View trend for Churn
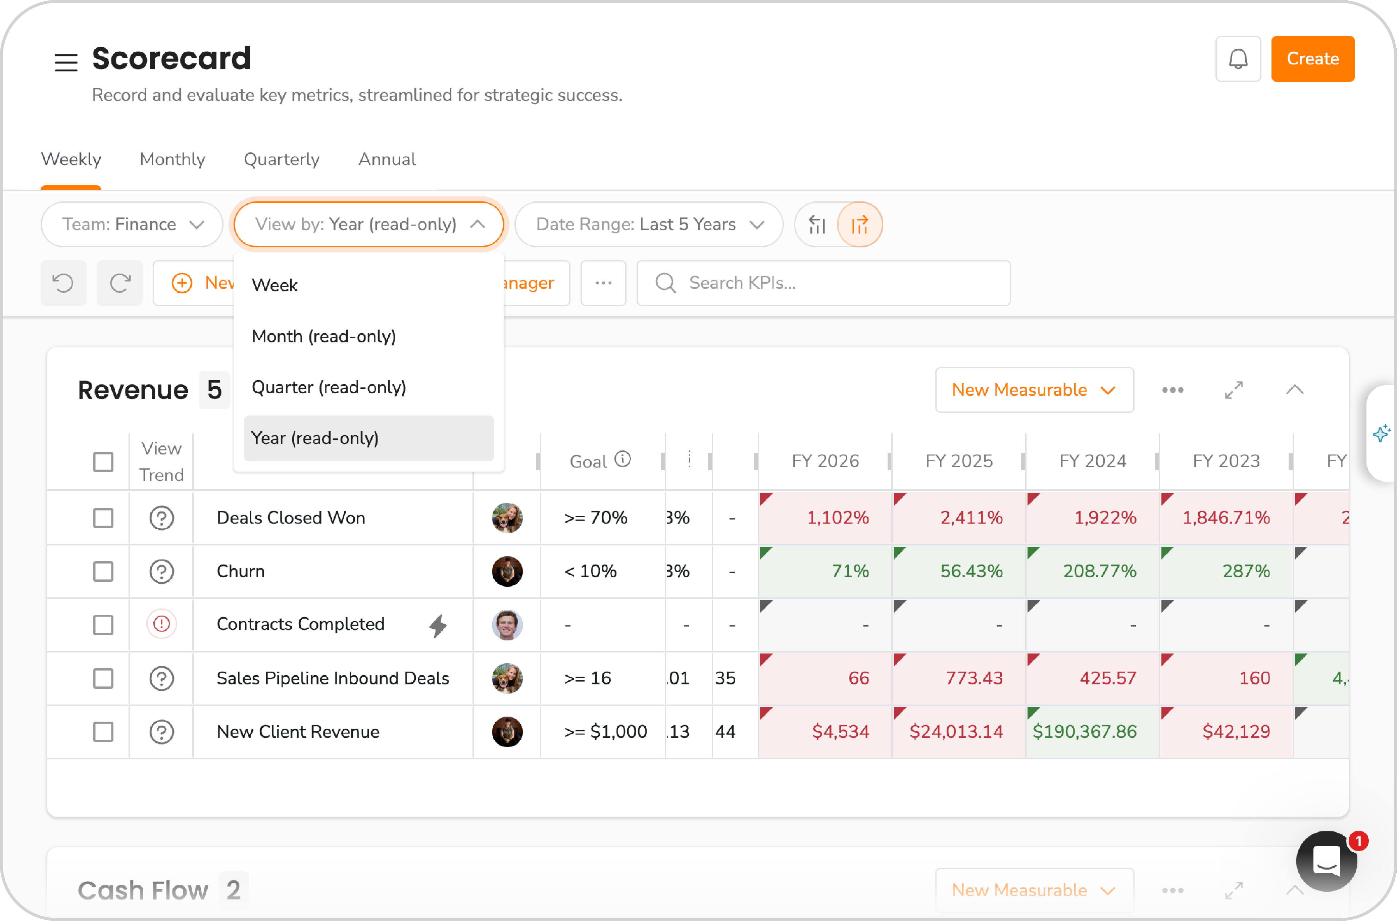Screen dimensions: 1397x921 click(x=161, y=572)
